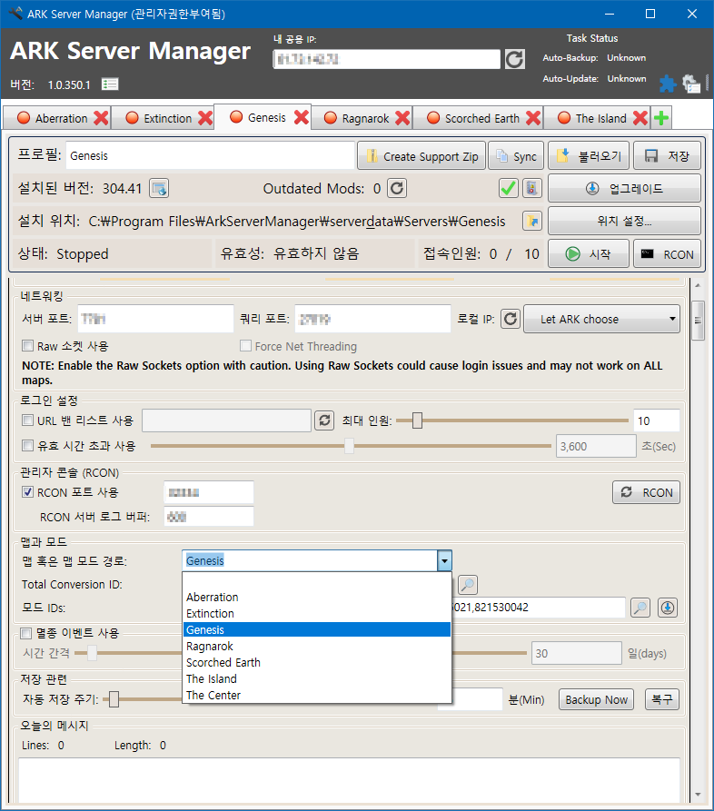Click Create Support Zip button
The image size is (714, 811).
click(x=421, y=155)
